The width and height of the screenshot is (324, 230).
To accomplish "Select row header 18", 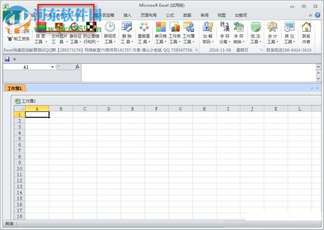I will [x=19, y=216].
